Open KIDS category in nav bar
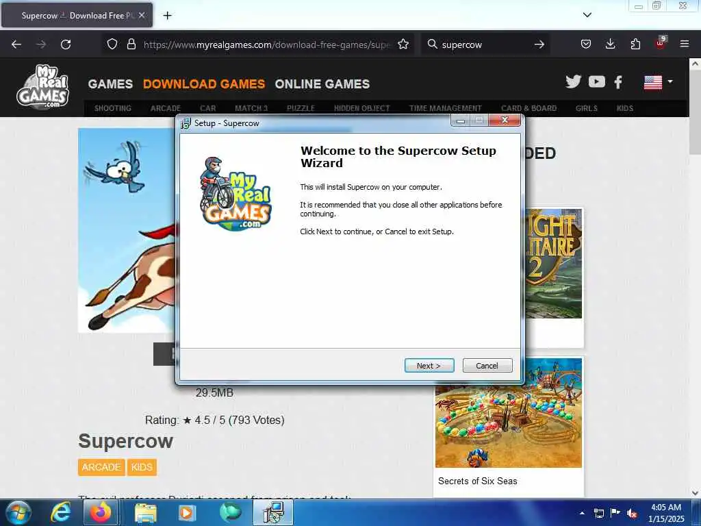This screenshot has height=526, width=701. pyautogui.click(x=624, y=108)
